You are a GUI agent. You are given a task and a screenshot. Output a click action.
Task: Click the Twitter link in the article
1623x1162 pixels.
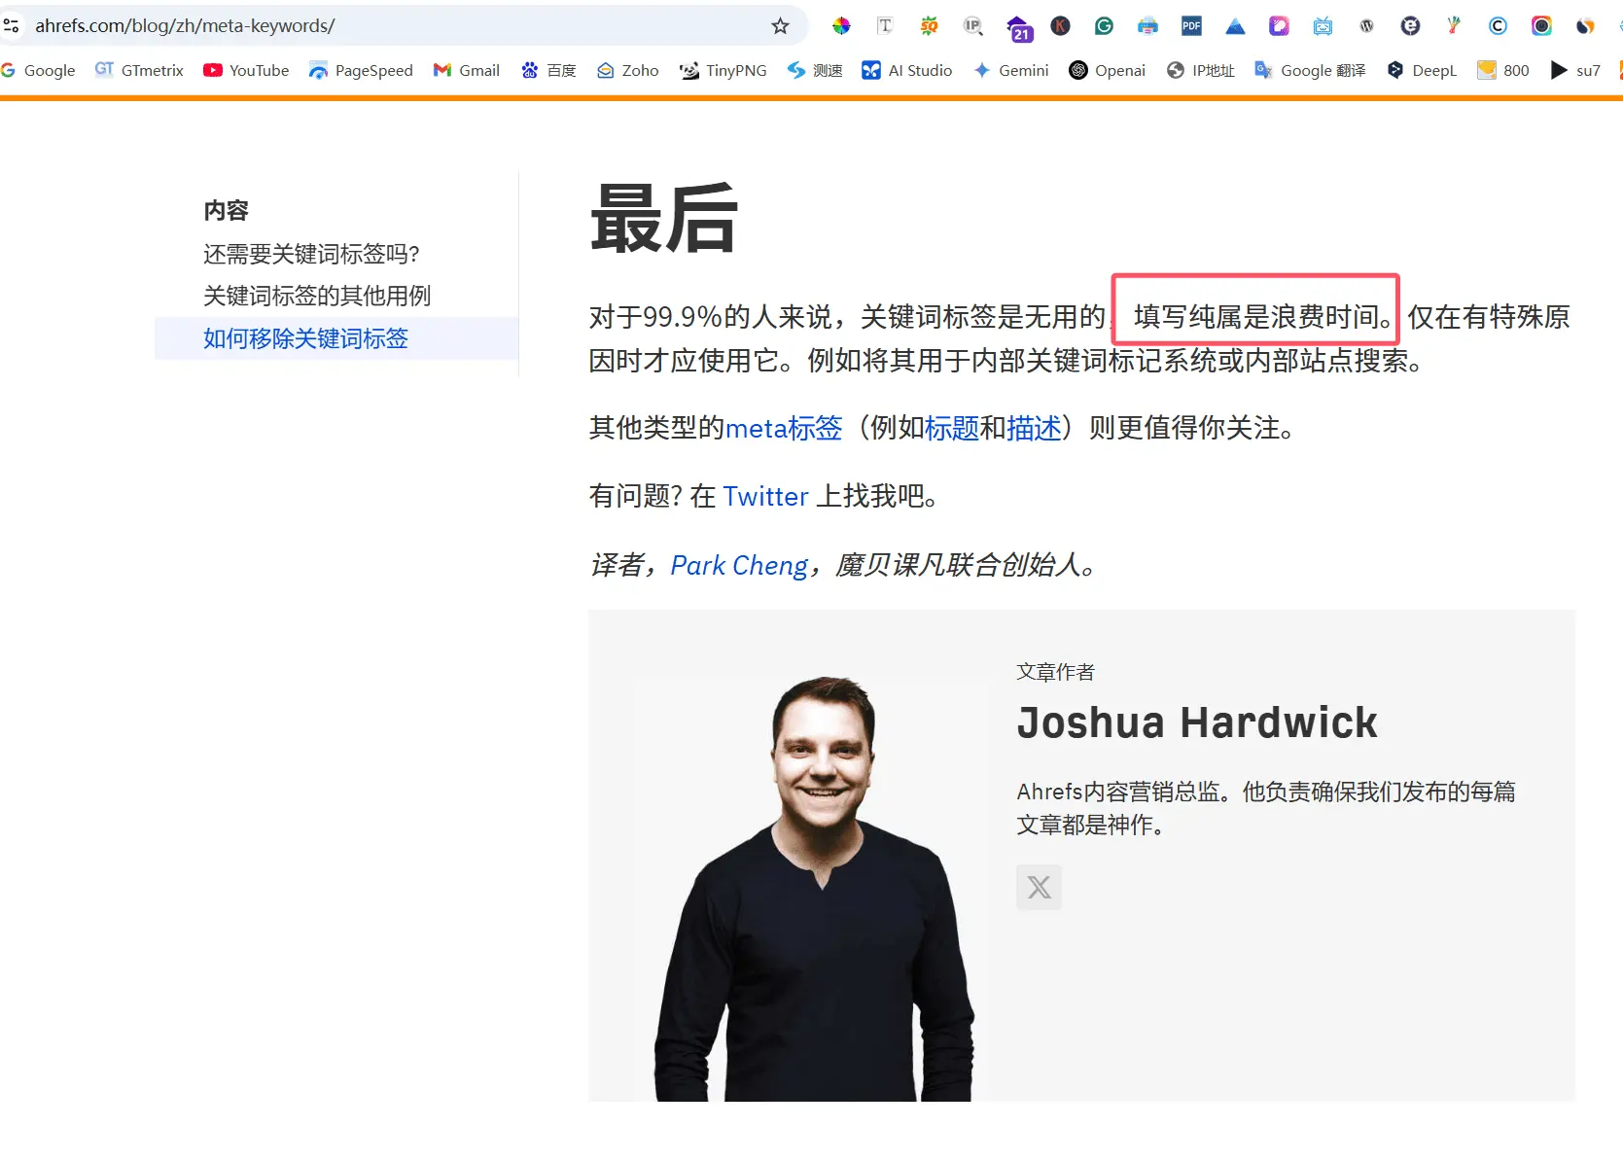[x=766, y=496]
